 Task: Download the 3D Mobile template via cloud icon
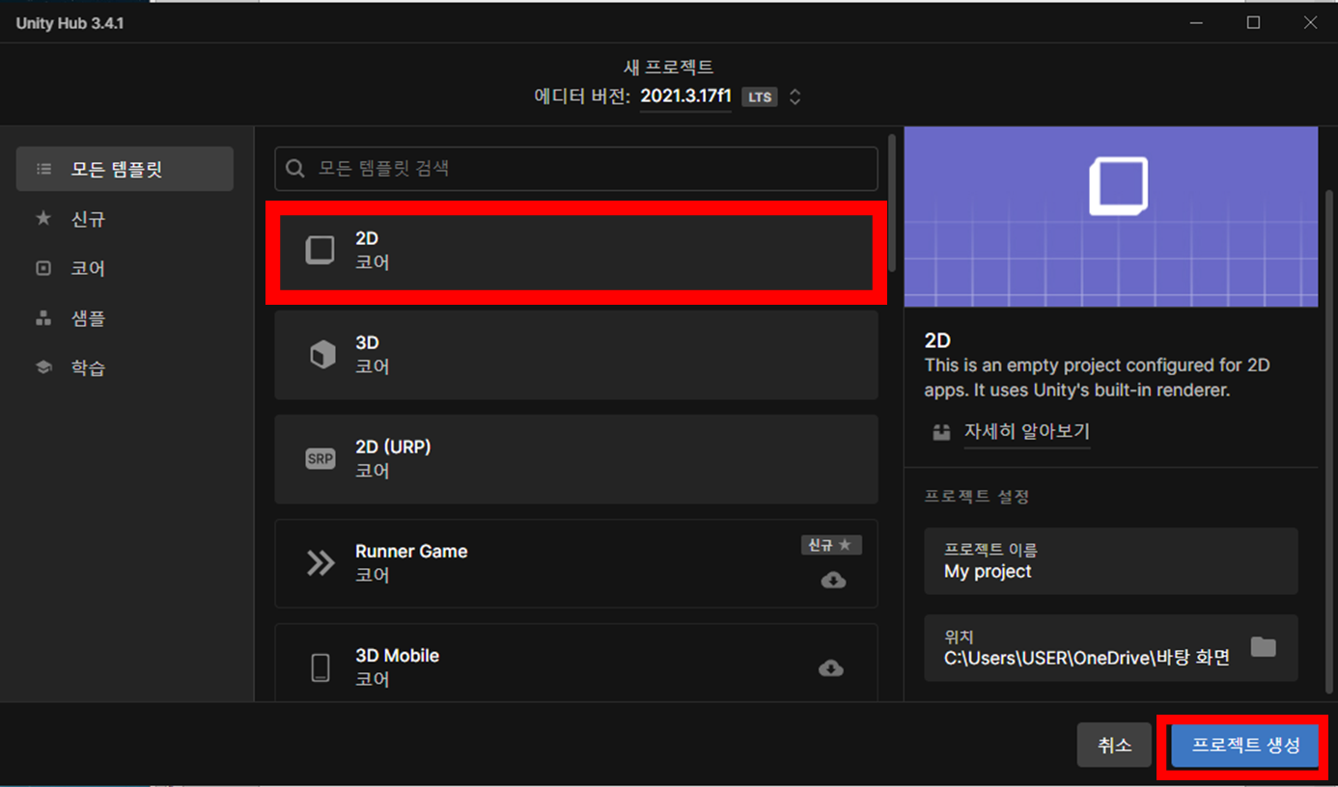[x=831, y=667]
